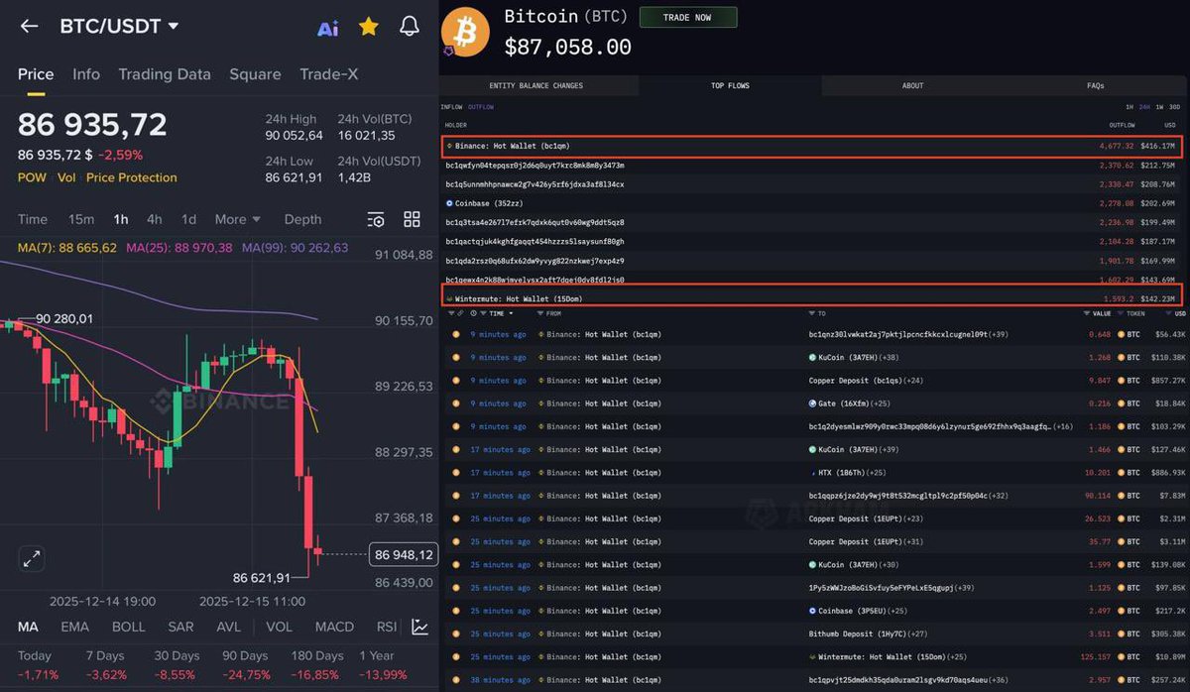Open the Info tab
This screenshot has width=1190, height=692.
coord(86,74)
